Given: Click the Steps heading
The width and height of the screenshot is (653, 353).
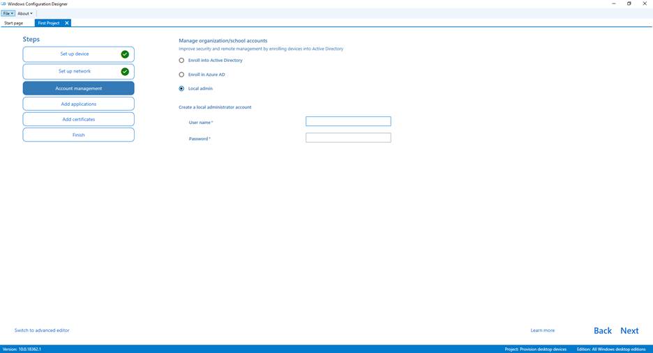Looking at the screenshot, I should pos(31,39).
